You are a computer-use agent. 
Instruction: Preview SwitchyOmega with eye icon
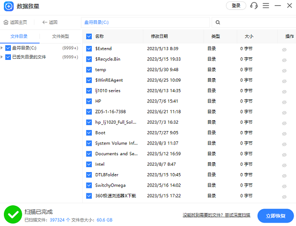(x=284, y=186)
